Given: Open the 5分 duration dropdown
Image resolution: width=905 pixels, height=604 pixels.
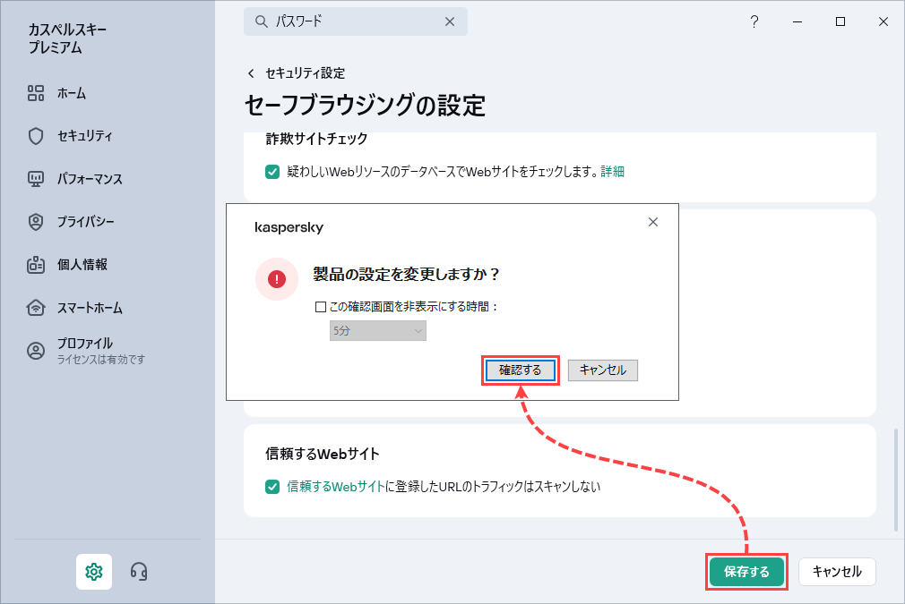Looking at the screenshot, I should 377,331.
